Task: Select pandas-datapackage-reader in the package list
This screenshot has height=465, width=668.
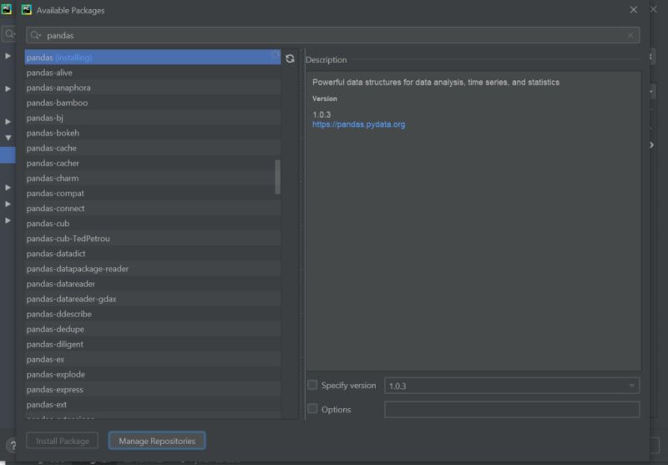Action: [x=153, y=269]
